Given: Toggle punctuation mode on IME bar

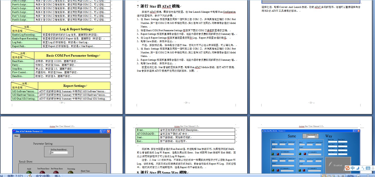Looking at the screenshot, I should coord(363,168).
